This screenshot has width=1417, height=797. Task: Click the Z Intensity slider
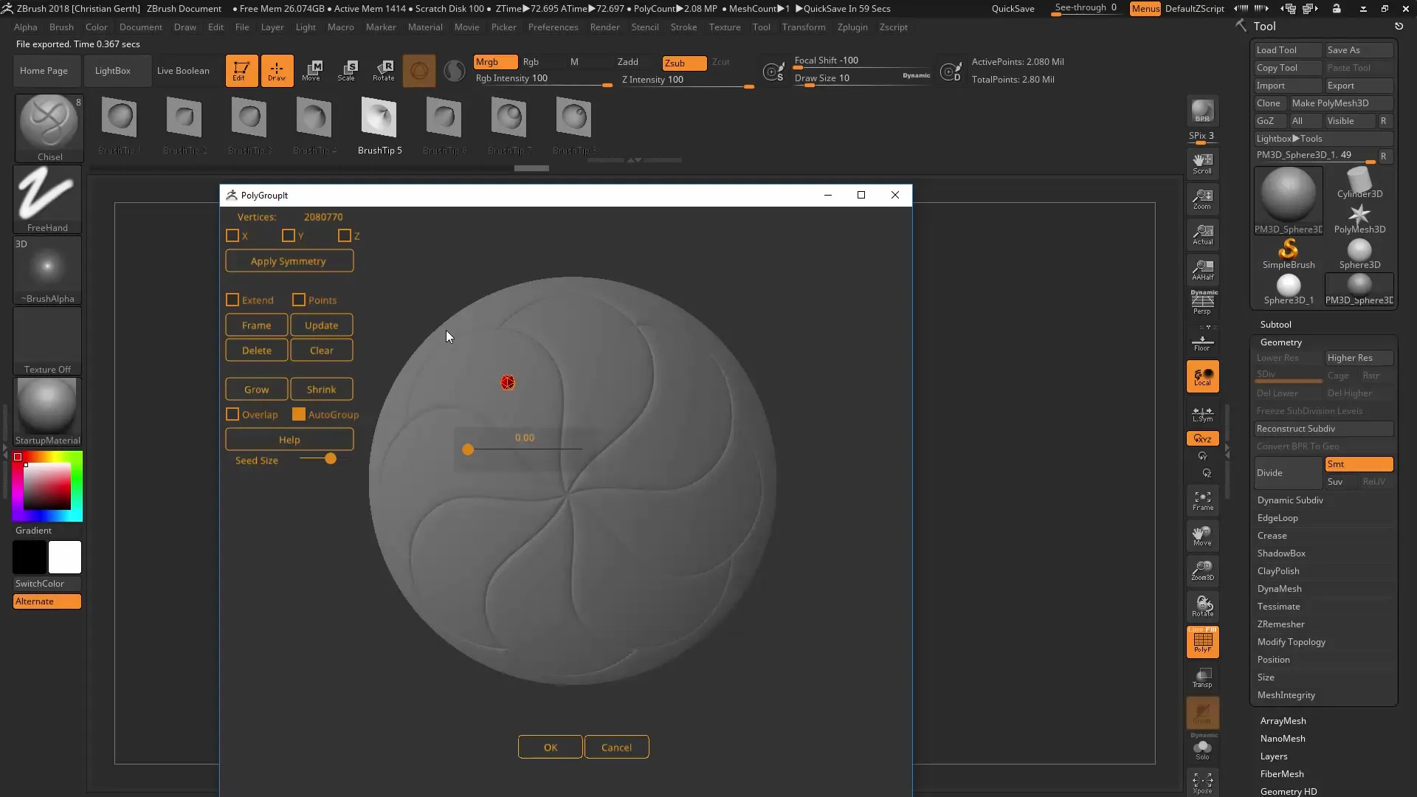[688, 80]
